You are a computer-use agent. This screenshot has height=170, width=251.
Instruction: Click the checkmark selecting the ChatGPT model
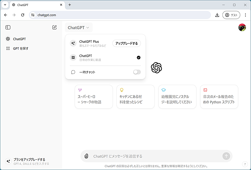(x=139, y=58)
